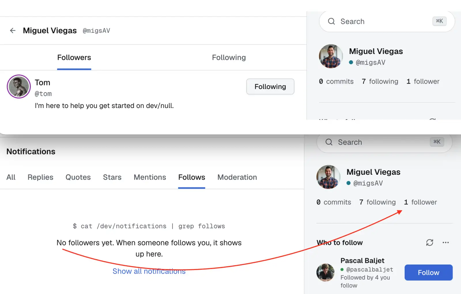The height and width of the screenshot is (294, 461).
Task: Click the Show all notifications link
Action: click(x=149, y=271)
